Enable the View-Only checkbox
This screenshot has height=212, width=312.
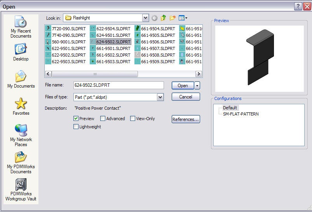coord(132,119)
